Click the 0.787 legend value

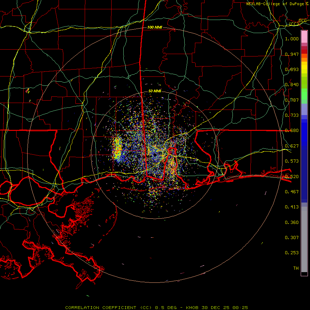(x=292, y=100)
